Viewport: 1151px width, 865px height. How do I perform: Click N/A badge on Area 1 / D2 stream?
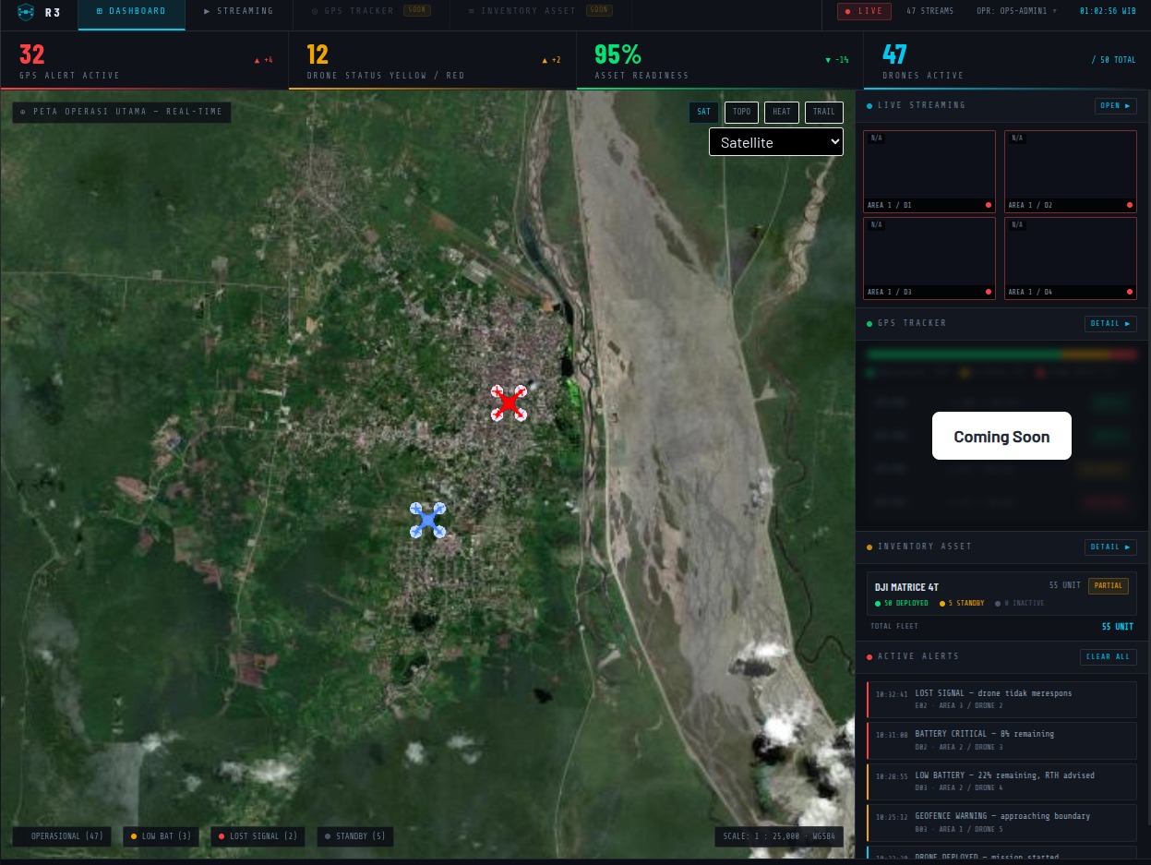[1017, 138]
